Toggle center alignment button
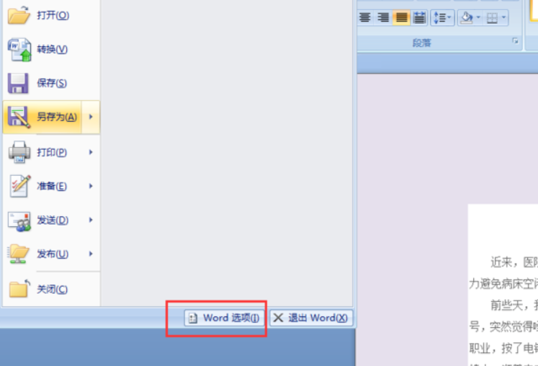538x366 pixels. [x=365, y=17]
